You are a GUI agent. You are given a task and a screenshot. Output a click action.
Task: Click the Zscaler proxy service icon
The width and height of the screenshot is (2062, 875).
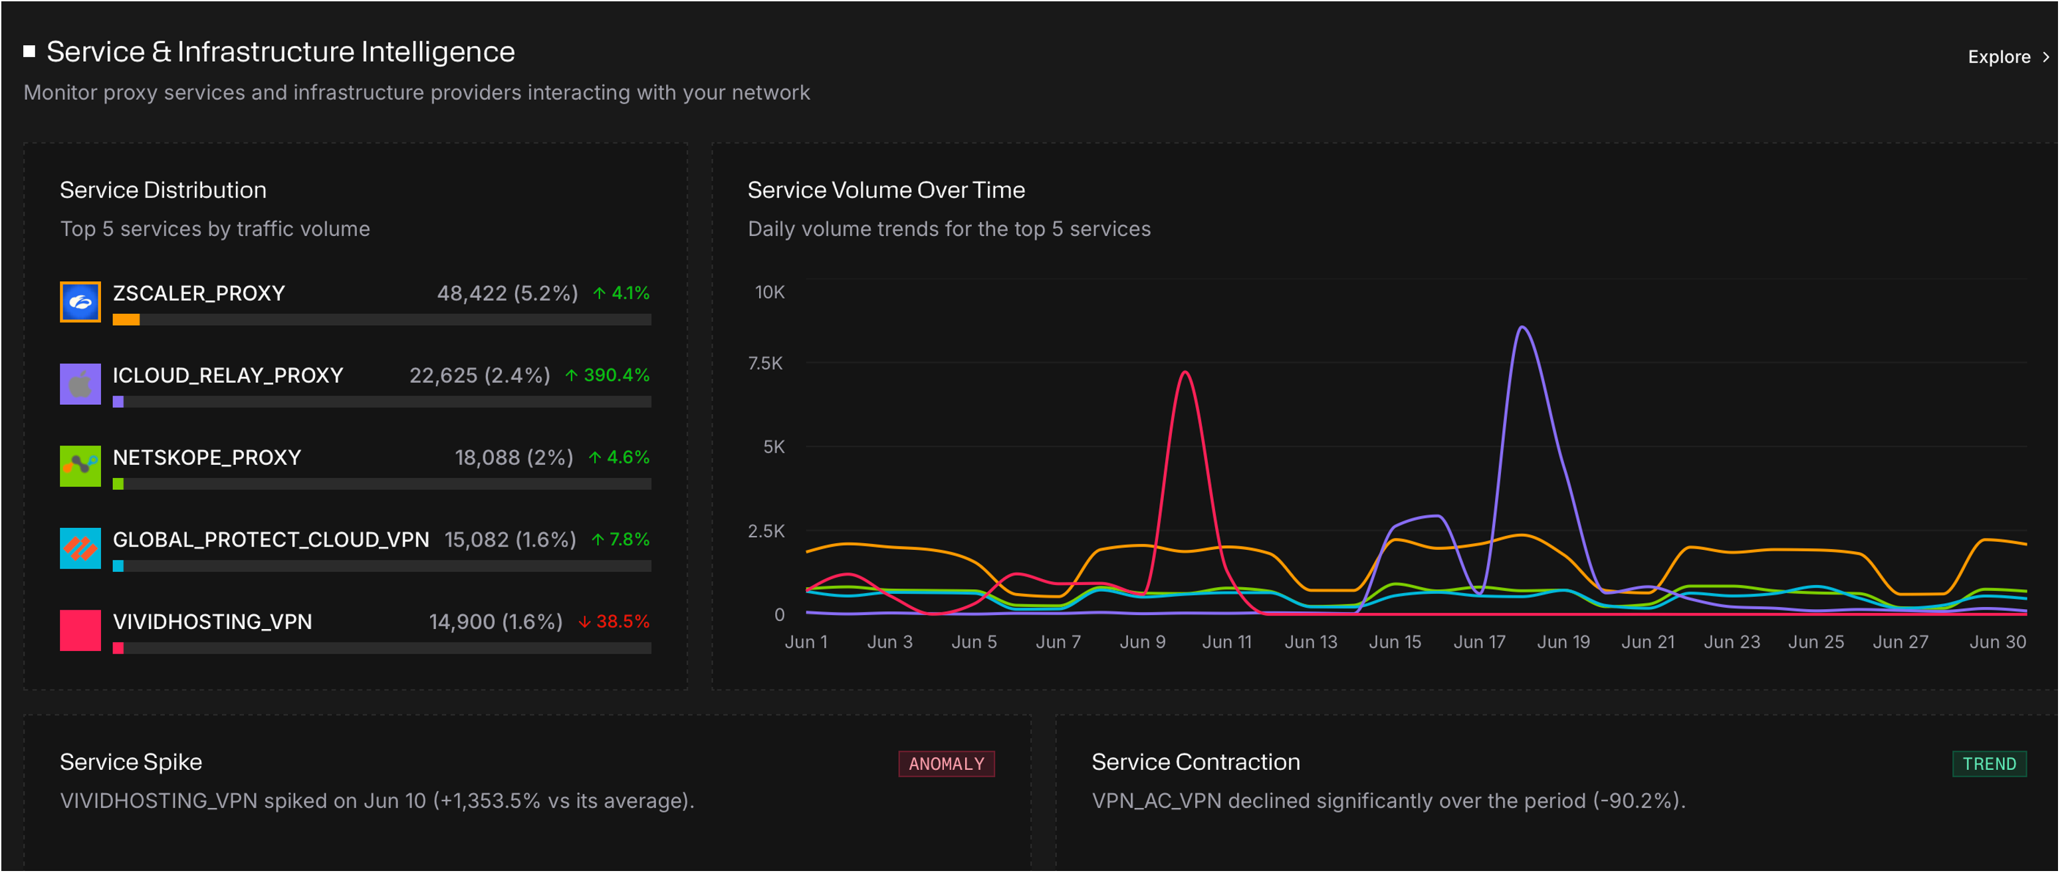(x=80, y=302)
